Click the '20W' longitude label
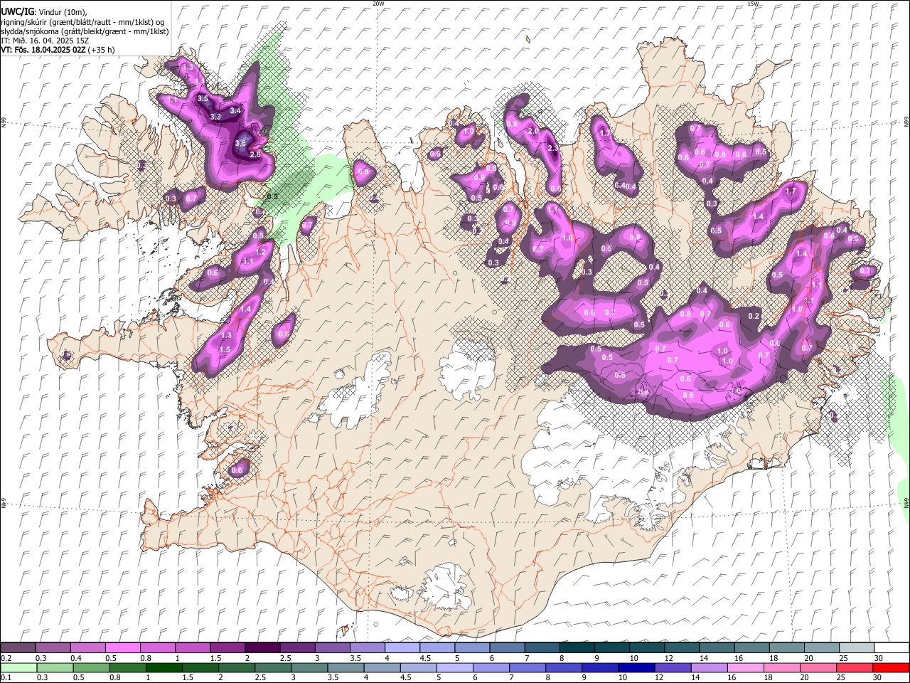The width and height of the screenshot is (910, 683). 378,4
